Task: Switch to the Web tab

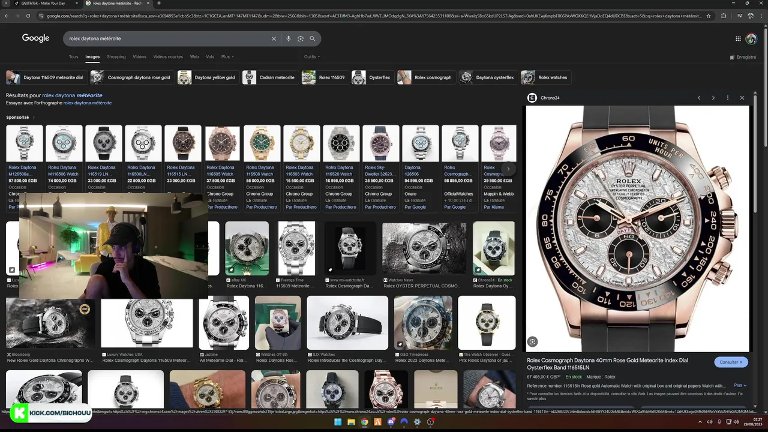Action: [194, 57]
